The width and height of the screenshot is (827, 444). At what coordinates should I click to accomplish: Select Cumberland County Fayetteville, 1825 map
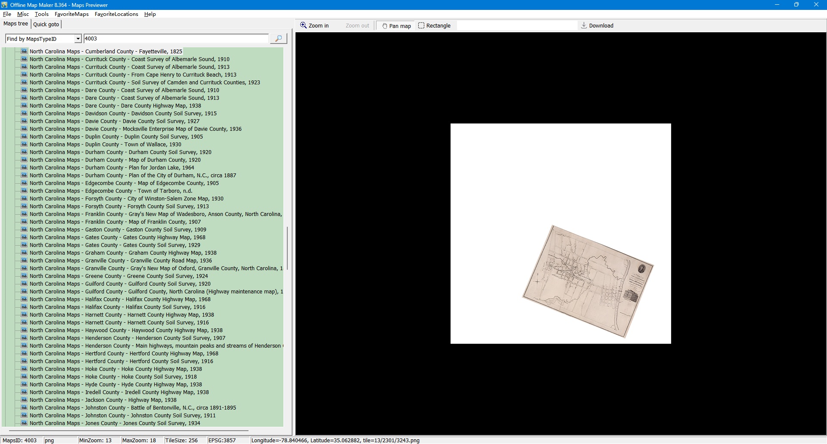click(106, 51)
